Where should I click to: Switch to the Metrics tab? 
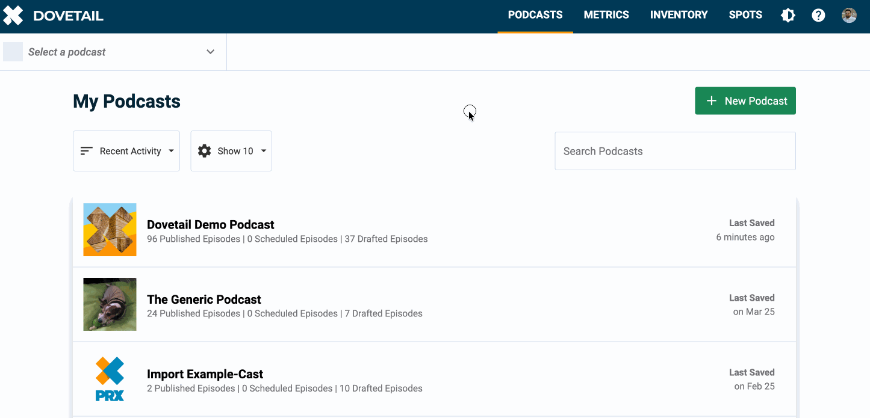point(606,15)
